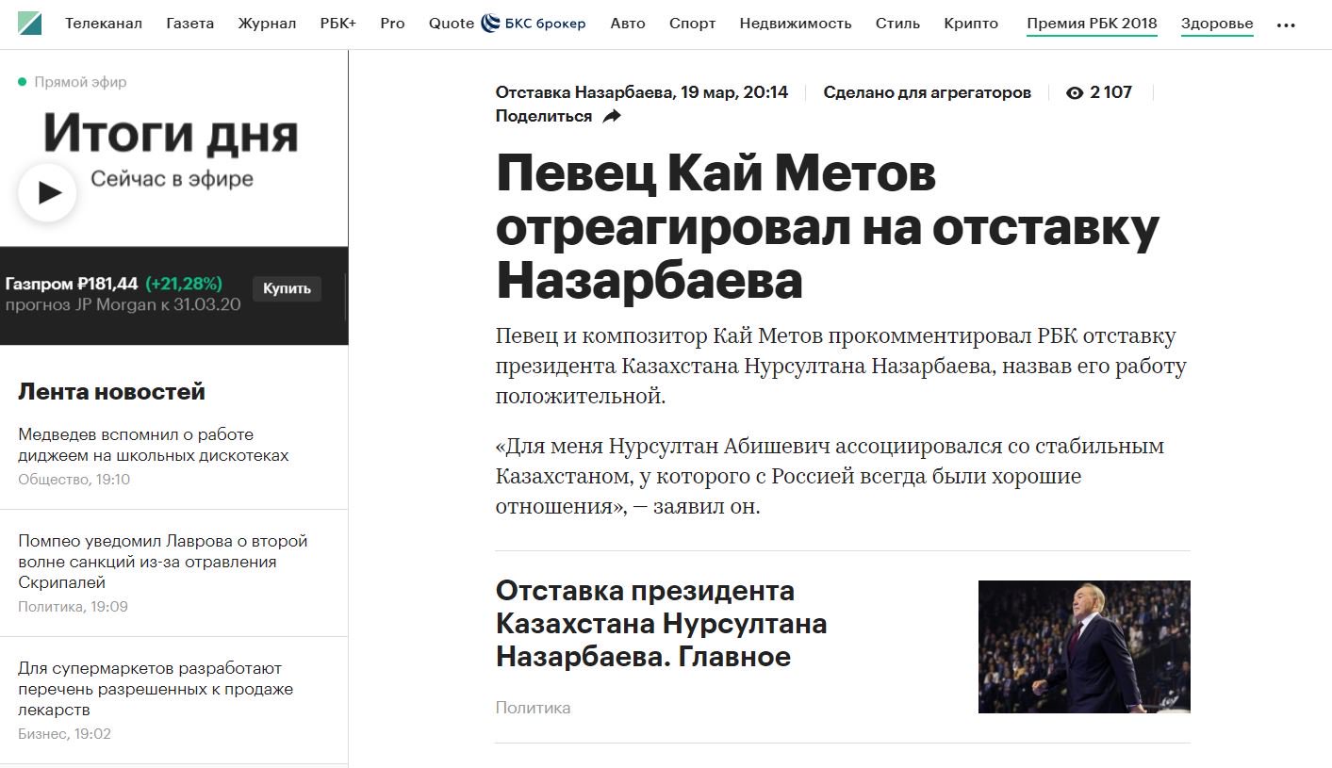1332x768 pixels.
Task: Go to the Крипто section
Action: coord(971,24)
